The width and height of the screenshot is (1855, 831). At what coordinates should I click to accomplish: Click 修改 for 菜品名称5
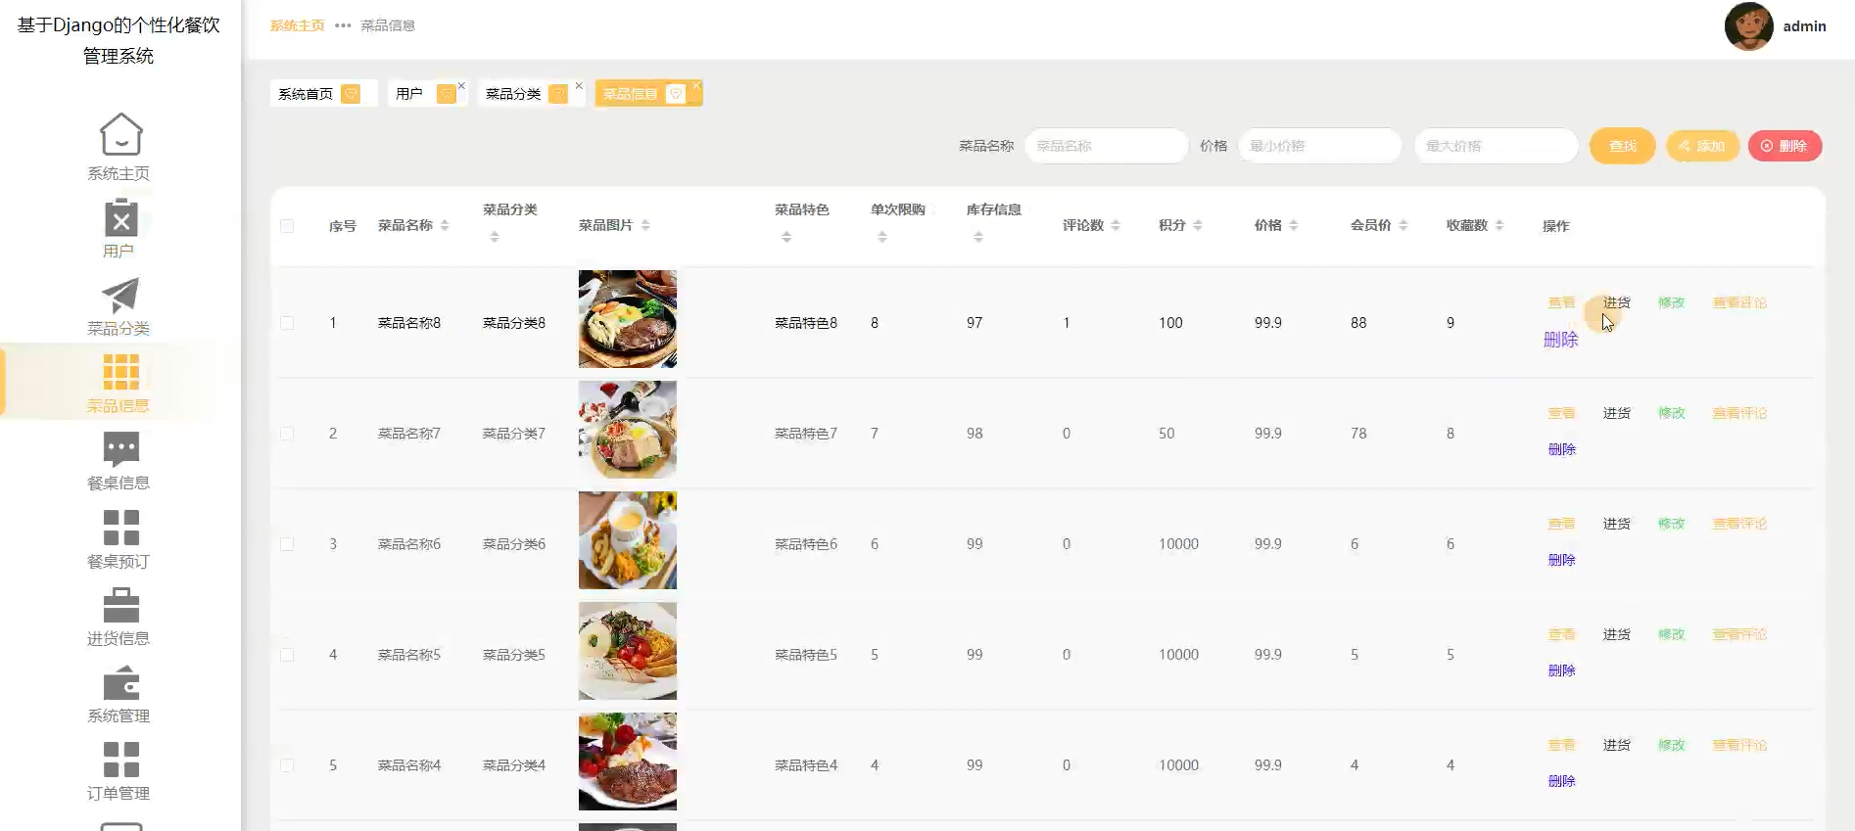1672,635
